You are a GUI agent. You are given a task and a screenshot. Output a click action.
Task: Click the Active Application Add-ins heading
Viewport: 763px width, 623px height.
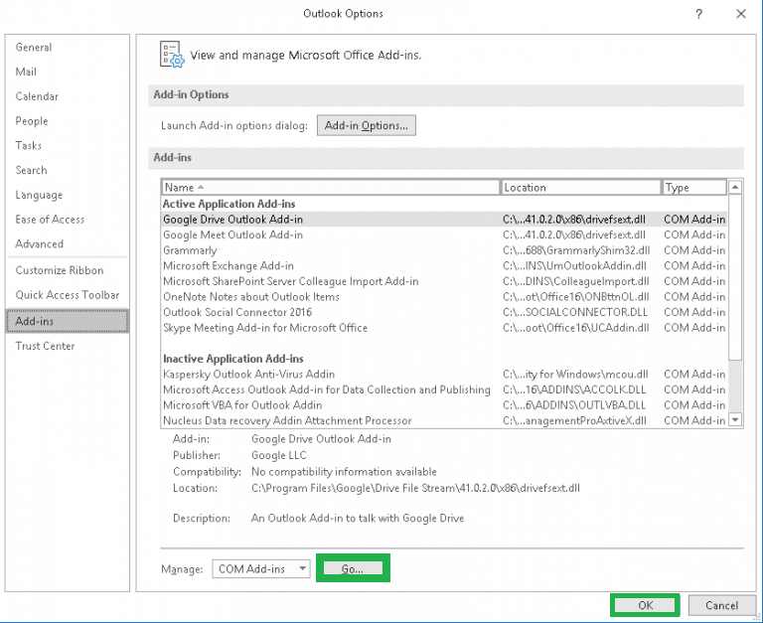[x=229, y=204]
